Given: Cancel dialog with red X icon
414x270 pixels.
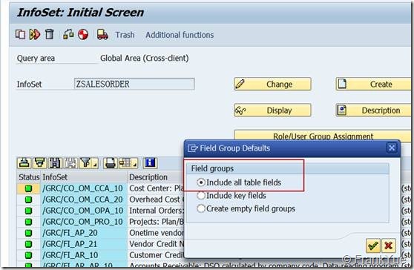Looking at the screenshot, I should (x=388, y=246).
